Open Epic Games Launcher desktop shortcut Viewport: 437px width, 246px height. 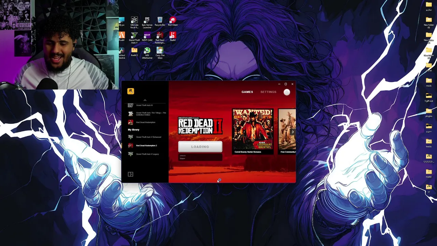pos(147,23)
